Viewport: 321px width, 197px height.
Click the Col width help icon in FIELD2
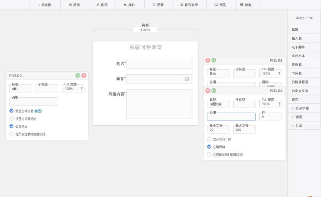point(279,74)
